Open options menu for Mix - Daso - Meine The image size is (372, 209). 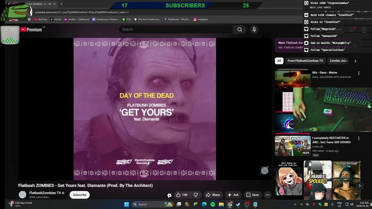tap(359, 73)
